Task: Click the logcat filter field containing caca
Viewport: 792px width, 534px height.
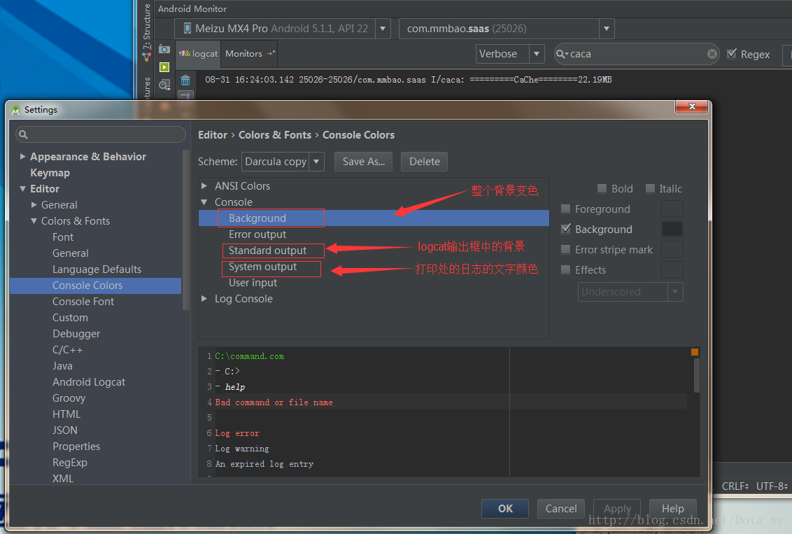Action: (637, 54)
